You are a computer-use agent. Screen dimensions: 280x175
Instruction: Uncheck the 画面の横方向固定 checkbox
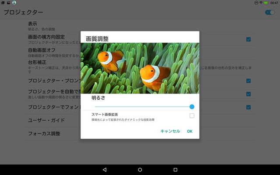coord(248,39)
